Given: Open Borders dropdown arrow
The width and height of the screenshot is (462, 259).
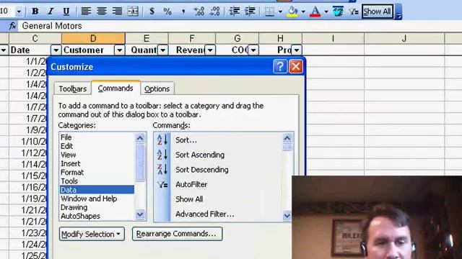Looking at the screenshot, I should pyautogui.click(x=280, y=12).
